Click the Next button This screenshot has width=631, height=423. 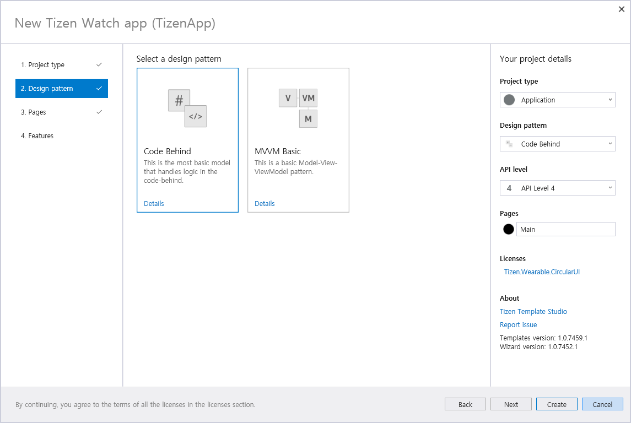(x=511, y=404)
